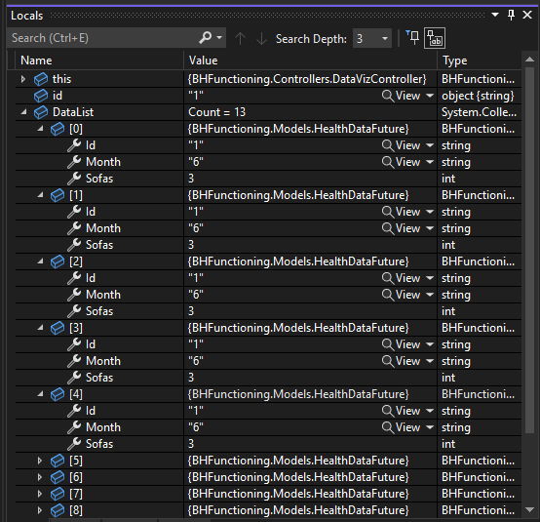Select the 'this' object cube icon
This screenshot has width=540, height=522.
41,79
